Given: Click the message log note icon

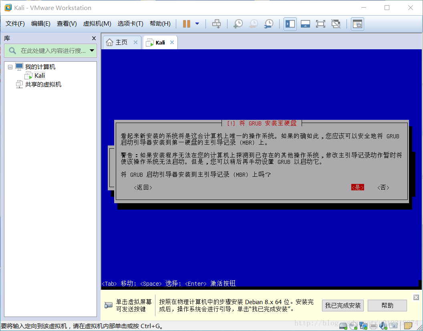Looking at the screenshot, I should click(x=408, y=326).
